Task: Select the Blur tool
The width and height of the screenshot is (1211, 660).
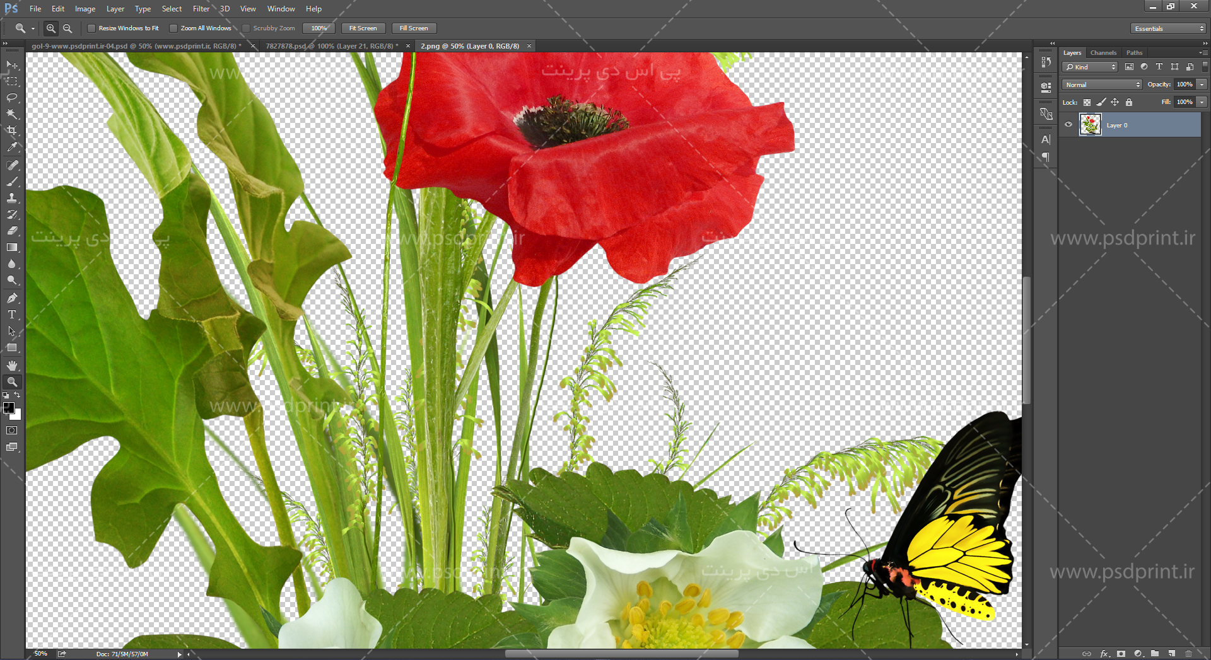Action: [x=12, y=263]
